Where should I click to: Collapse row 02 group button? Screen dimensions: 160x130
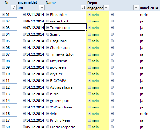[x=4, y=21]
